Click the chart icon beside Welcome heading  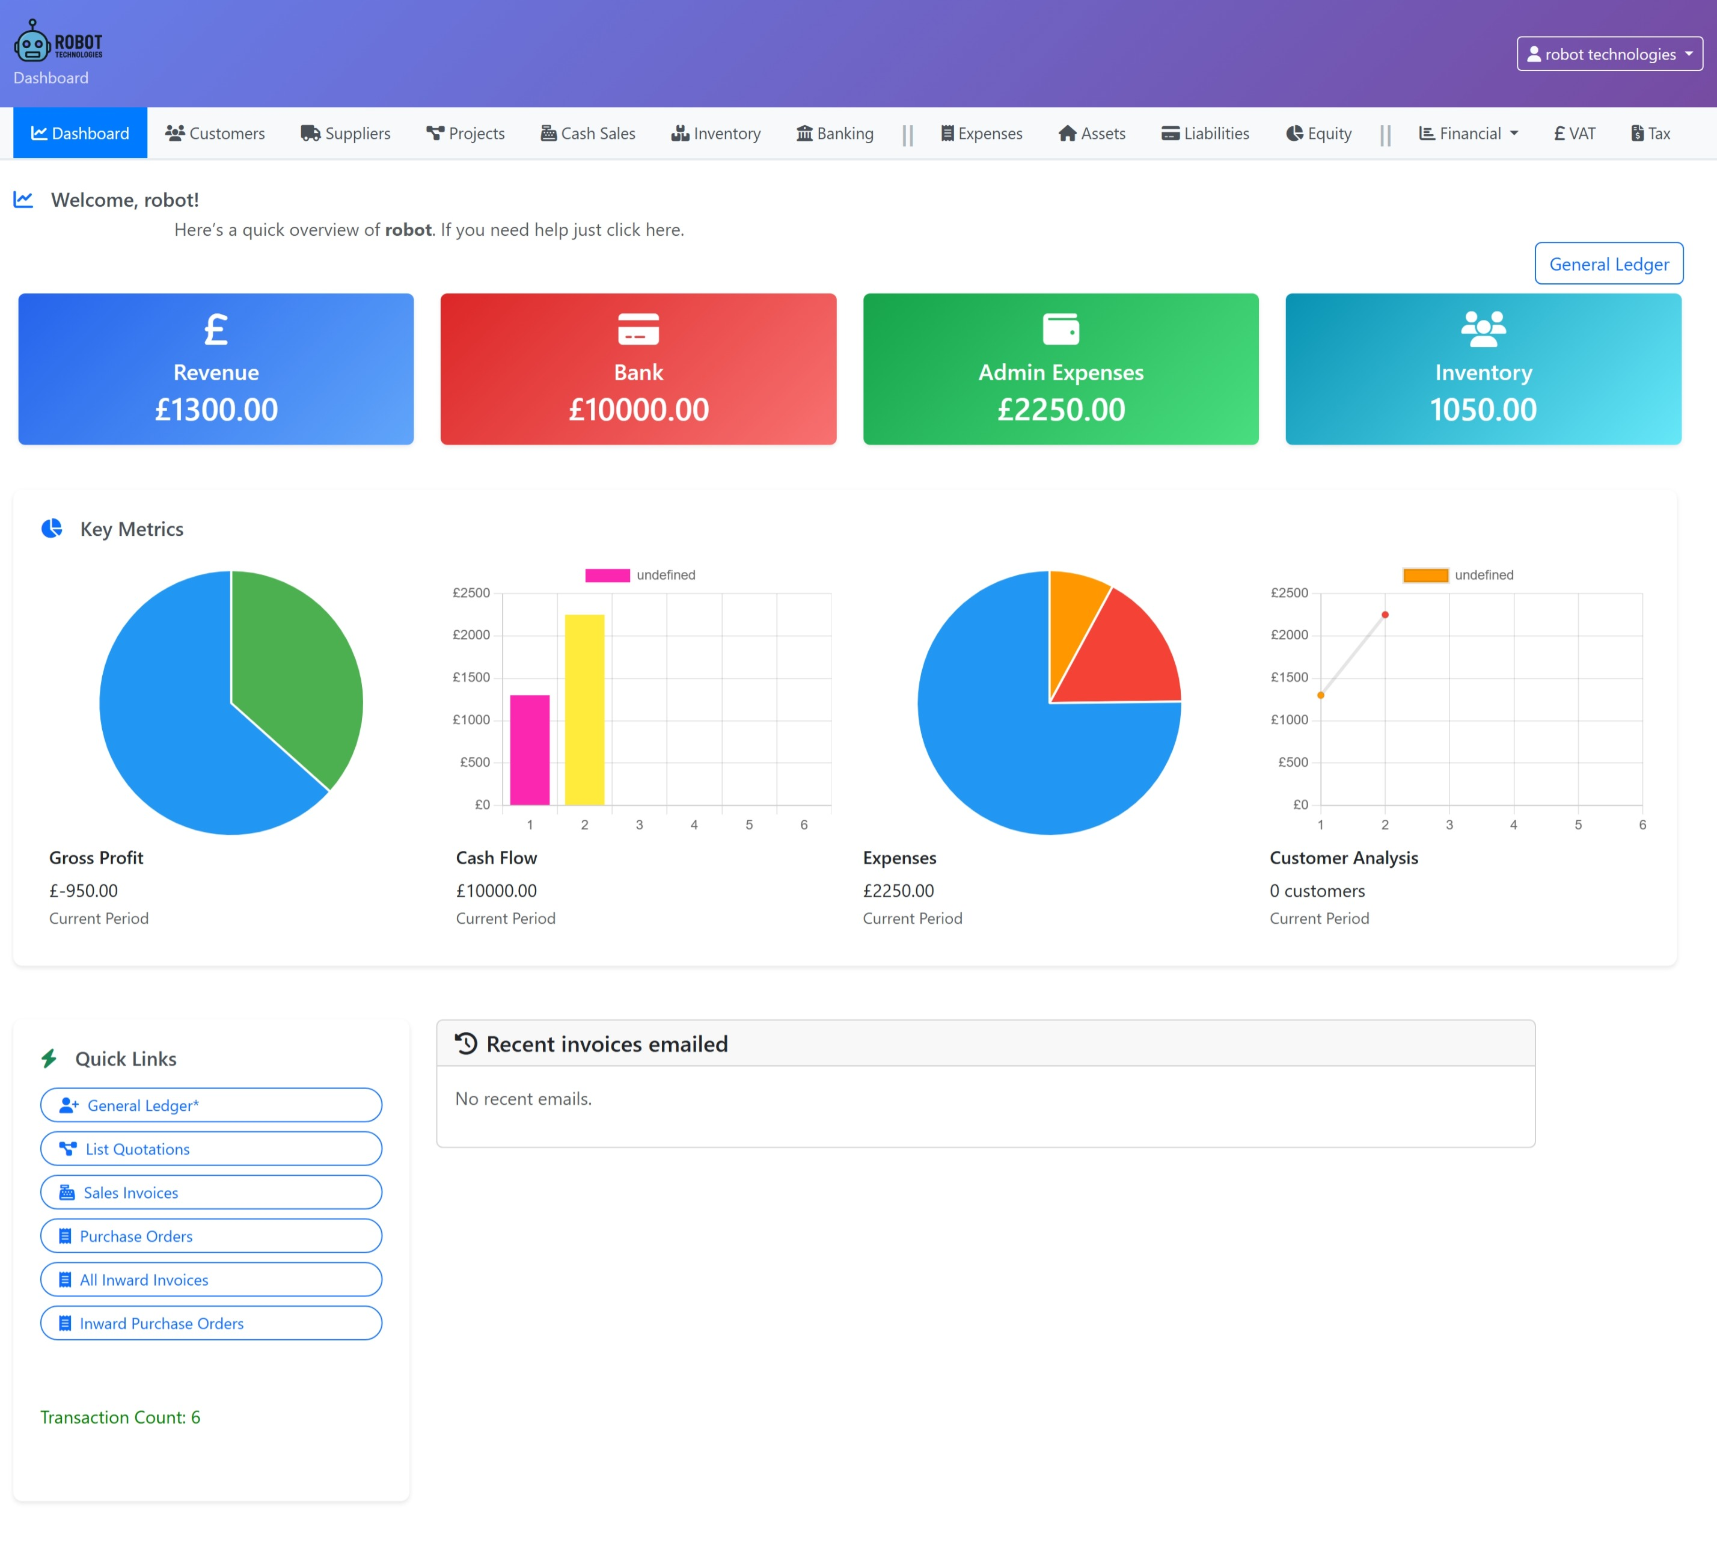[x=24, y=200]
